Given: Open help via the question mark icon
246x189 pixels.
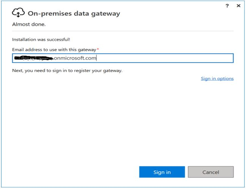Looking at the screenshot, I should coord(227,6).
